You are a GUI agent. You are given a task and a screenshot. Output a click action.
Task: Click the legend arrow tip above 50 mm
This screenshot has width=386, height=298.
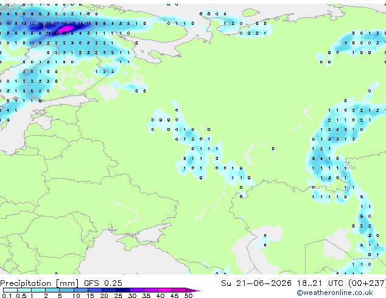point(194,290)
